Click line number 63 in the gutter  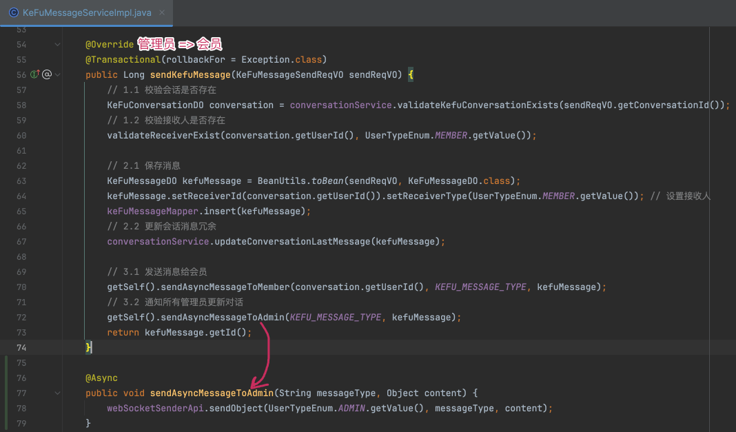21,181
